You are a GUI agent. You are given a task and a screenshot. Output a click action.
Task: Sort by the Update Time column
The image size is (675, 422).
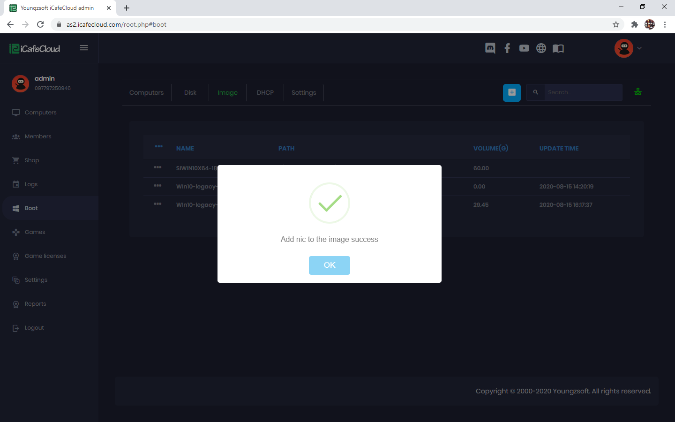[559, 149]
